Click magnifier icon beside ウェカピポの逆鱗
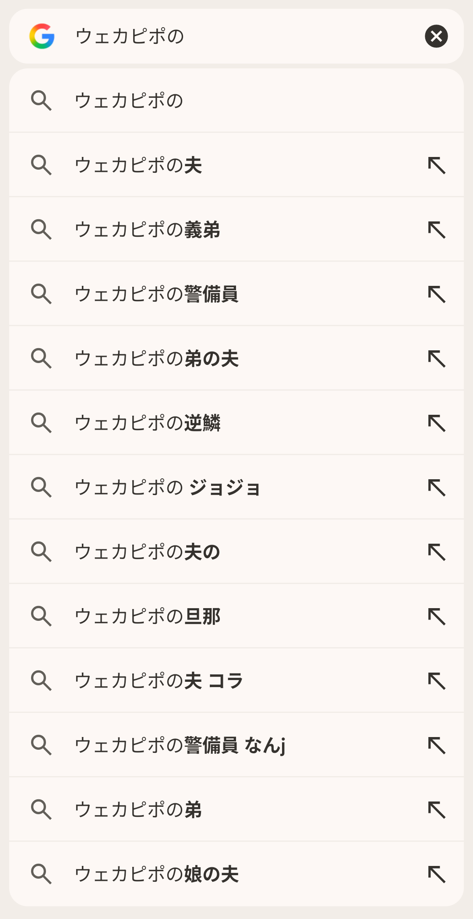Image resolution: width=473 pixels, height=919 pixels. 42,423
